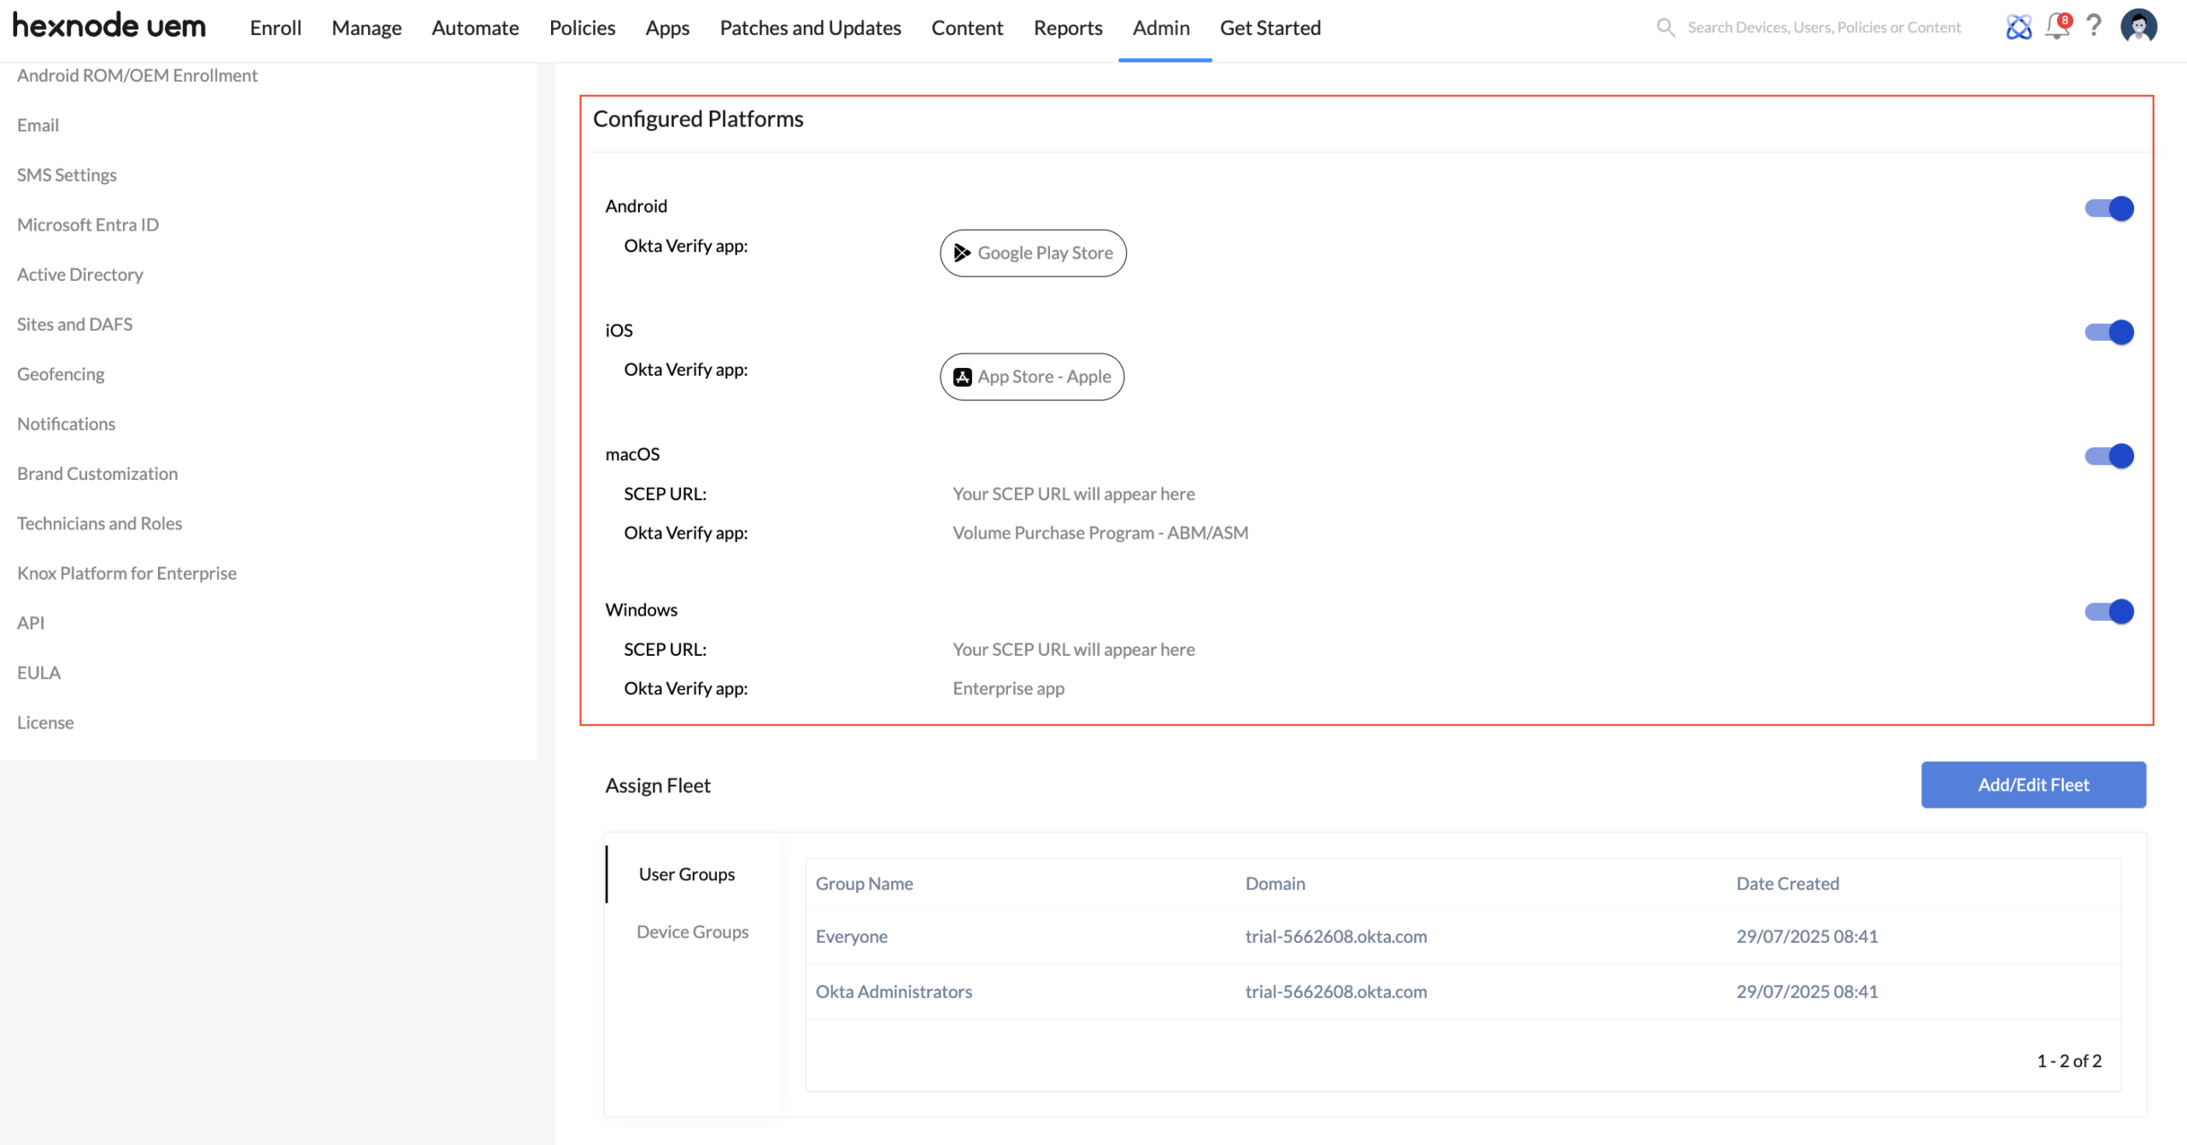2187x1145 pixels.
Task: Click the App Store - Apple icon button
Action: click(1031, 377)
